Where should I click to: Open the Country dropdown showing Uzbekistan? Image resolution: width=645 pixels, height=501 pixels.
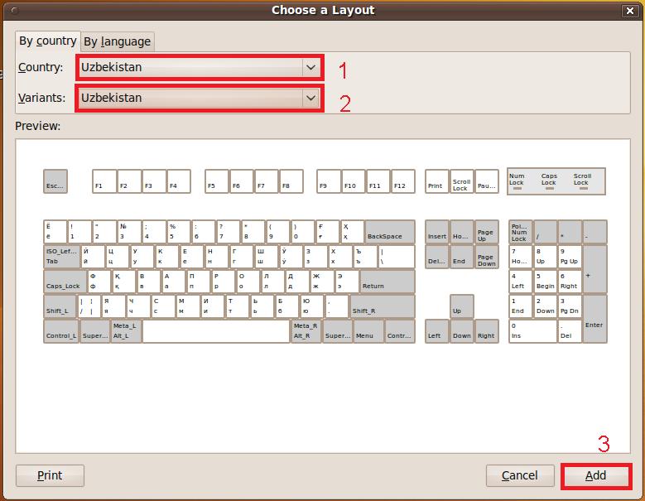[x=200, y=67]
